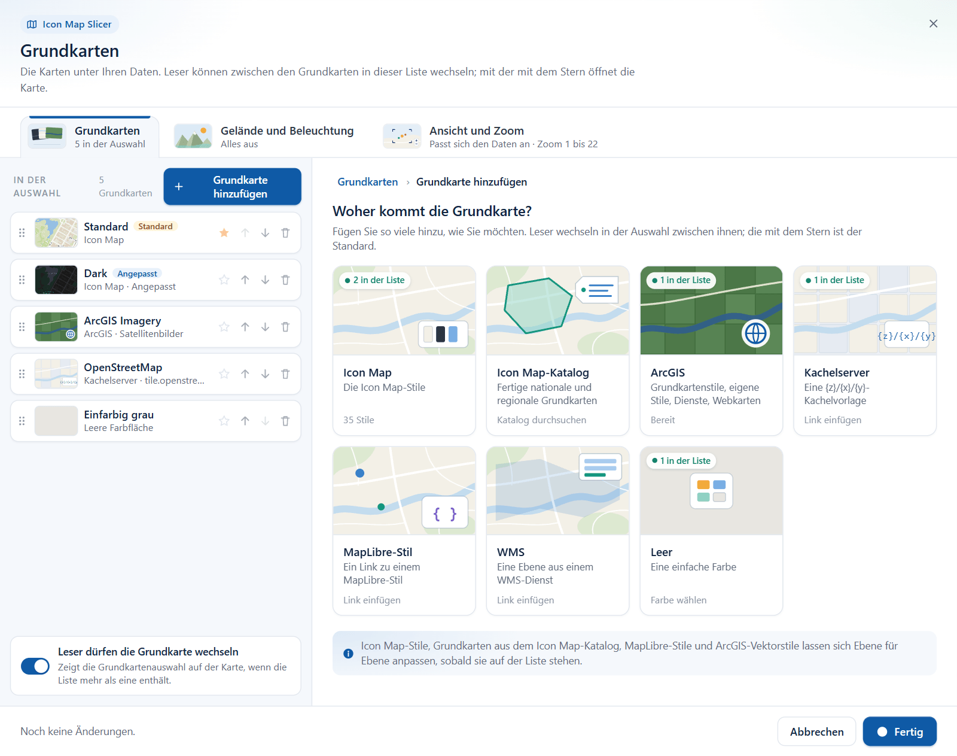Grab the OpenStreetMap drag handle

[x=22, y=374]
